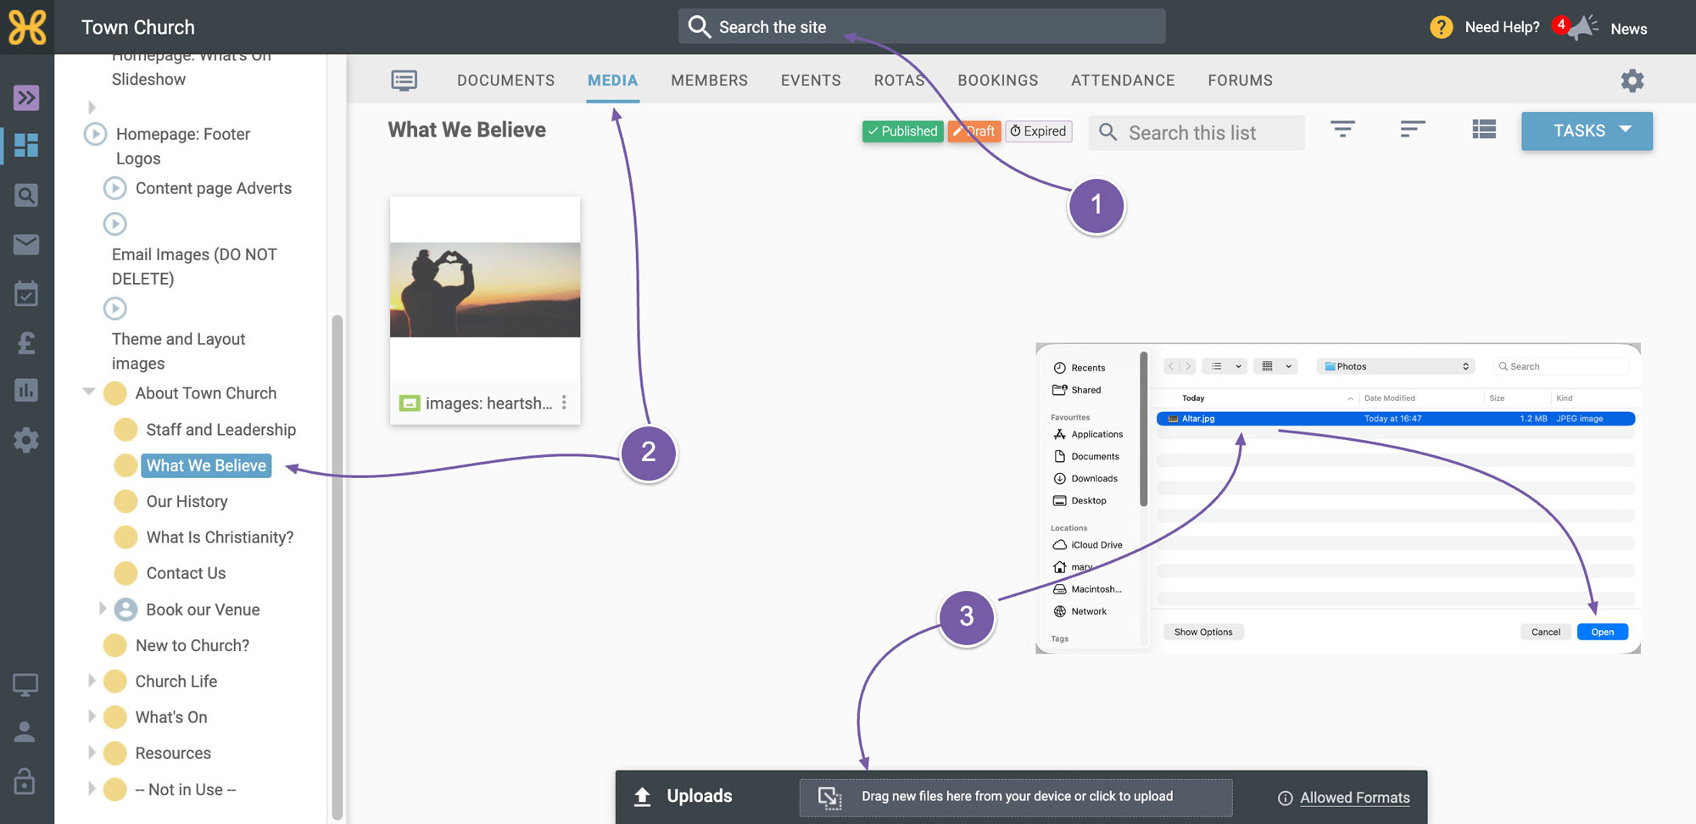Click play icon above Email Images
This screenshot has height=824, width=1696.
tap(115, 224)
